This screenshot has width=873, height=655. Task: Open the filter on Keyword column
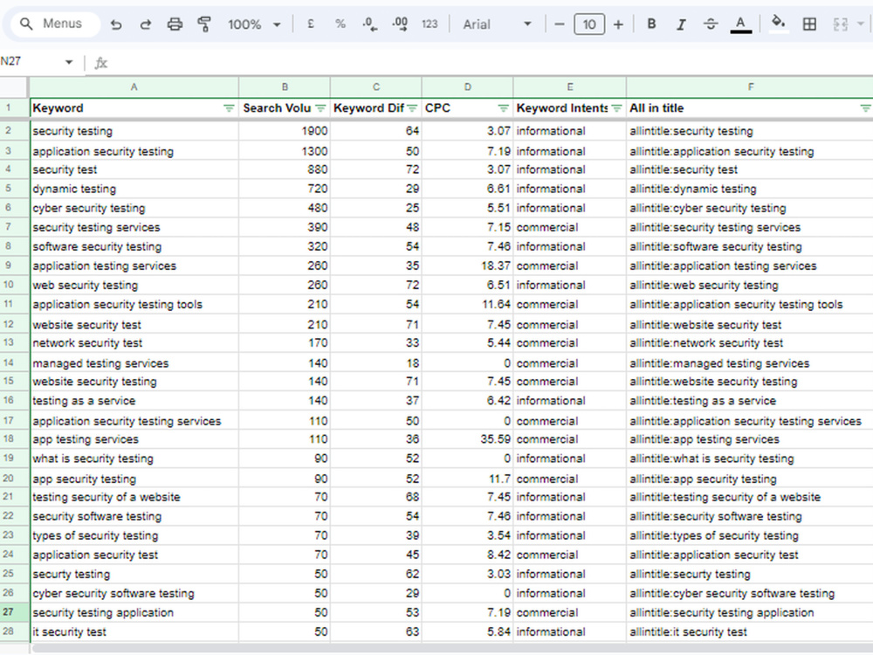coord(229,108)
